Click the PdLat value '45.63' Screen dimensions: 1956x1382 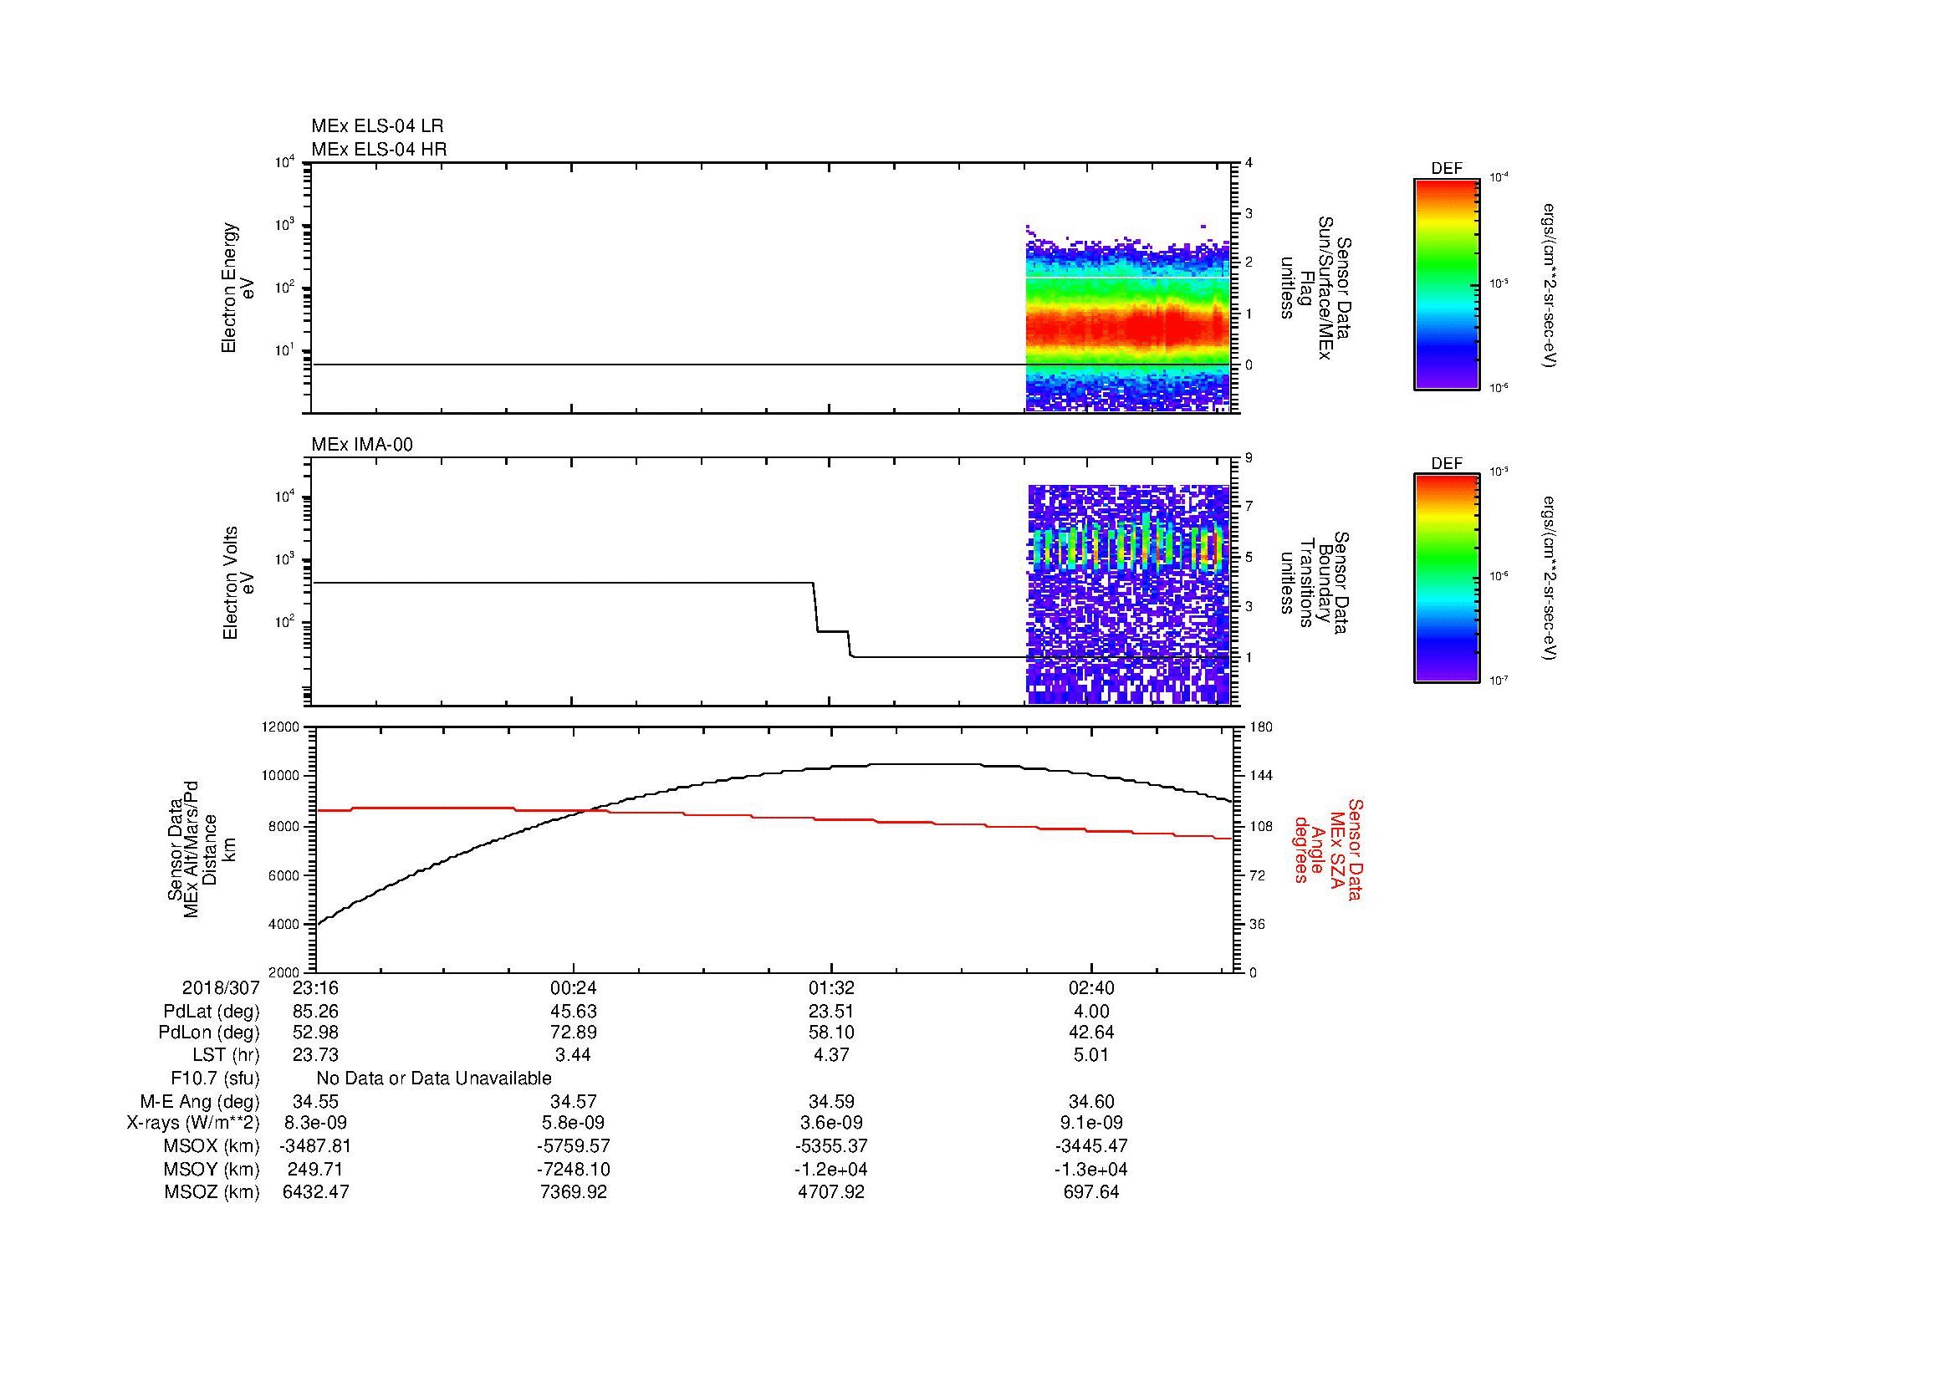pyautogui.click(x=574, y=1012)
